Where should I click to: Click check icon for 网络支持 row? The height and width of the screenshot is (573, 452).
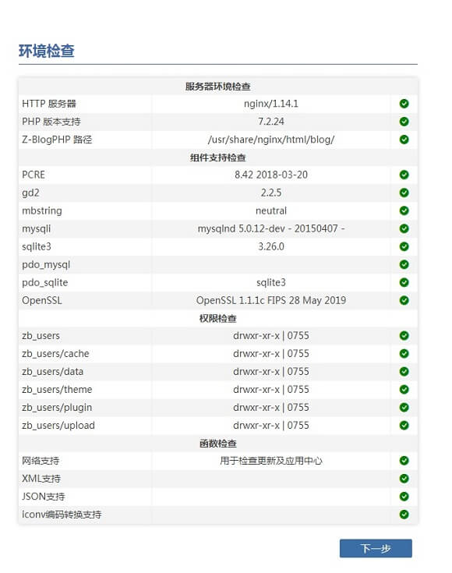tap(404, 461)
